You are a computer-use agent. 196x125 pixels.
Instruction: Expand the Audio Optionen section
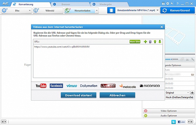click(x=169, y=116)
